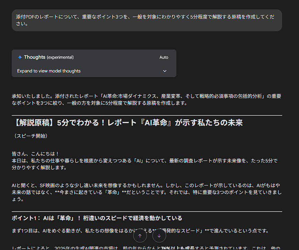Click the 【解説原稿】 main heading
The image size is (299, 250).
pos(127,123)
